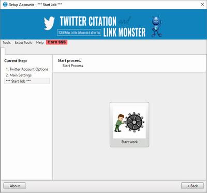
Task: Go to previous step with Back button
Action: click(x=193, y=186)
